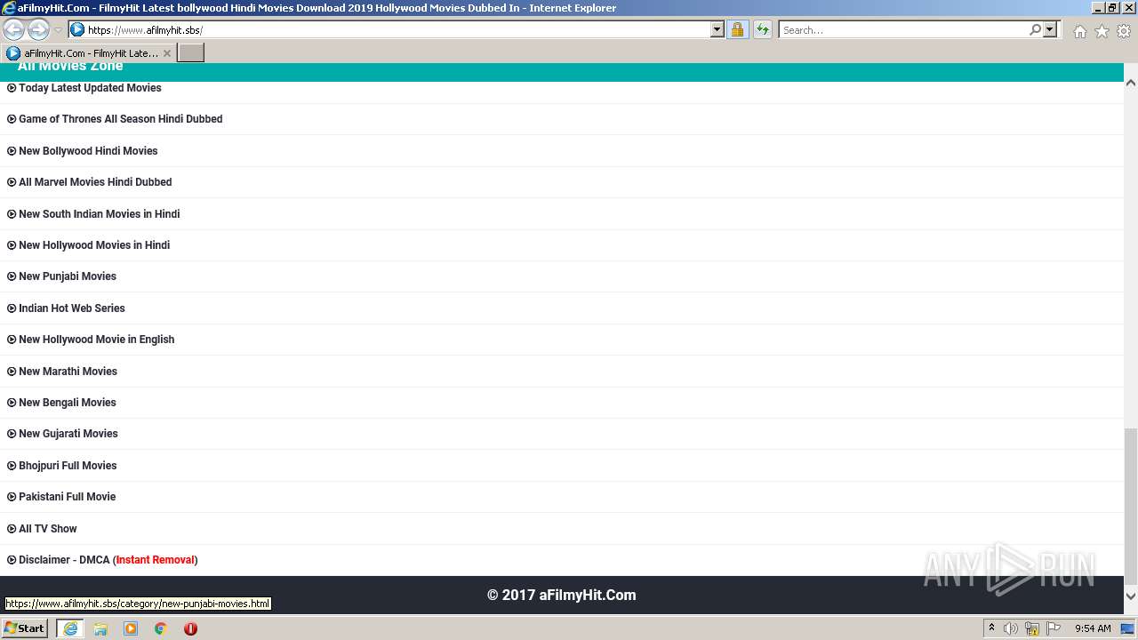The height and width of the screenshot is (640, 1138).
Task: Open the red Opera taskbar icon
Action: pyautogui.click(x=190, y=628)
